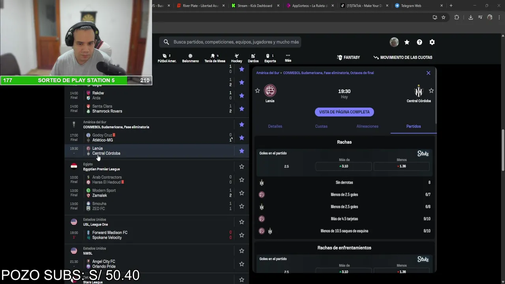Open the Smouha vs ZED FC match
The height and width of the screenshot is (284, 505).
coord(157,206)
